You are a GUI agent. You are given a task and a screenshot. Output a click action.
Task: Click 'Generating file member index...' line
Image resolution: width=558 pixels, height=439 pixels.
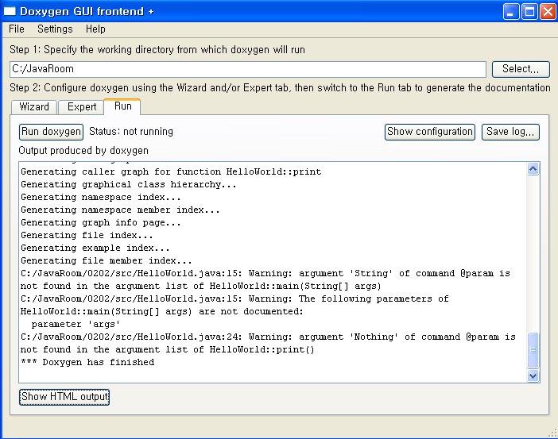pos(106,261)
